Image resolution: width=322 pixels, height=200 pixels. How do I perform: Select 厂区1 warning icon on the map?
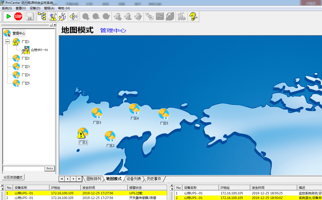click(x=83, y=133)
